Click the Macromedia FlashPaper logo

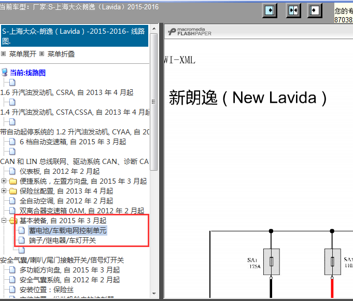point(190,32)
